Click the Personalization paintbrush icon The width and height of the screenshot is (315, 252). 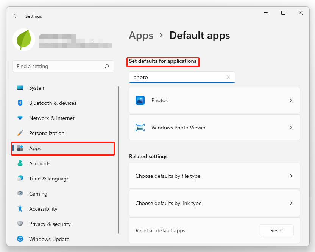20,133
